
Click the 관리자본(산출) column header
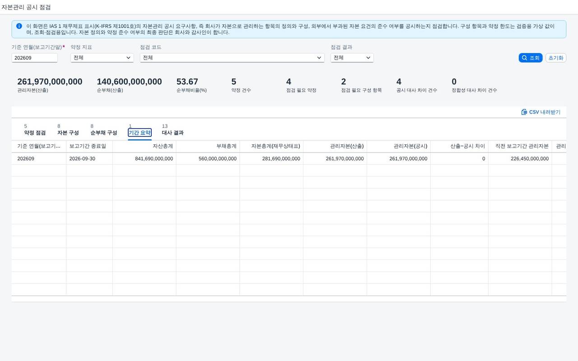pos(335,146)
